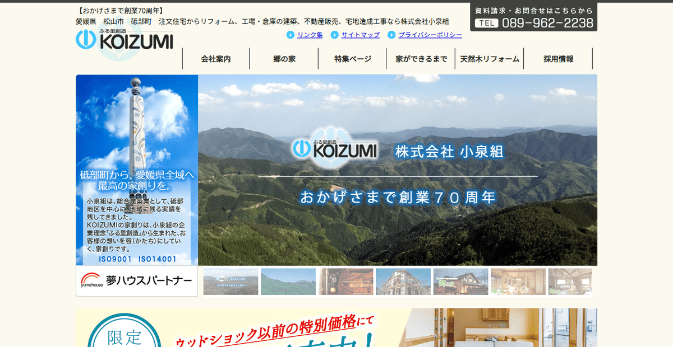Click the 夢ハウスパートナー partner logo
This screenshot has height=347, width=673.
click(137, 281)
